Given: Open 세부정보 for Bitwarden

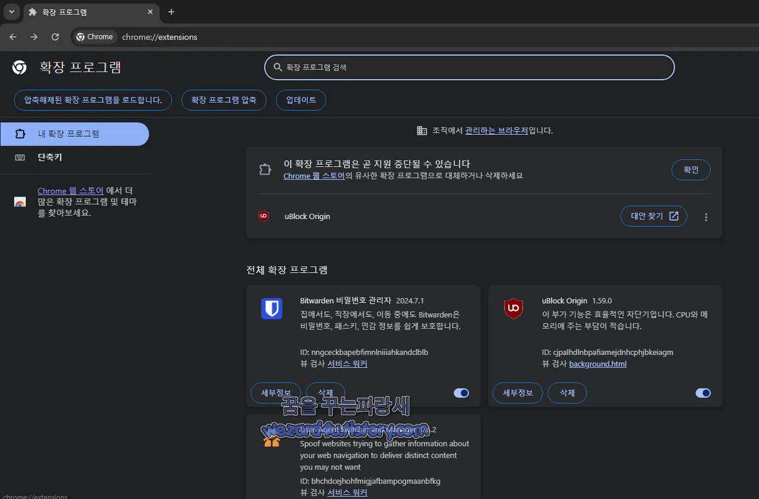Looking at the screenshot, I should pos(276,392).
